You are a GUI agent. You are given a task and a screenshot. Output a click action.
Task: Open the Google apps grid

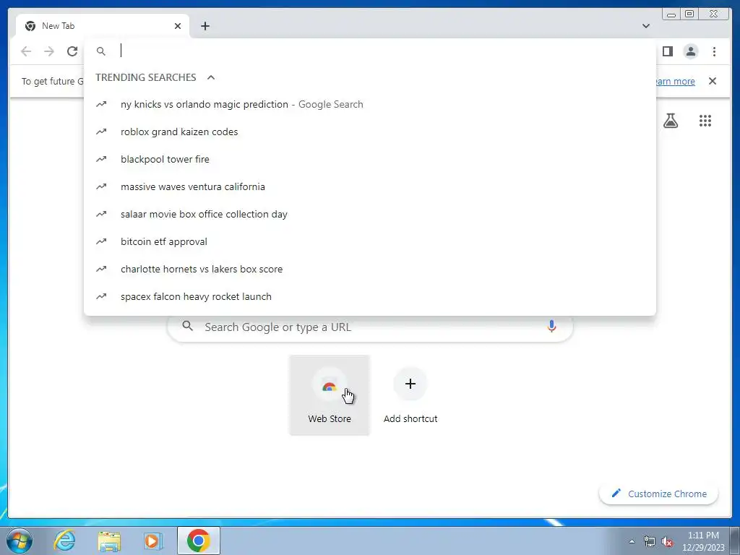(705, 121)
